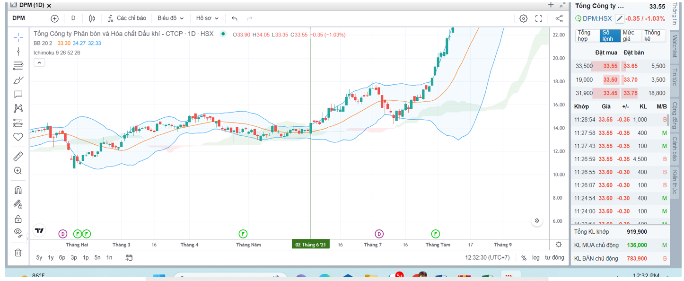
Task: Toggle percent scale on price axis
Action: click(524, 258)
